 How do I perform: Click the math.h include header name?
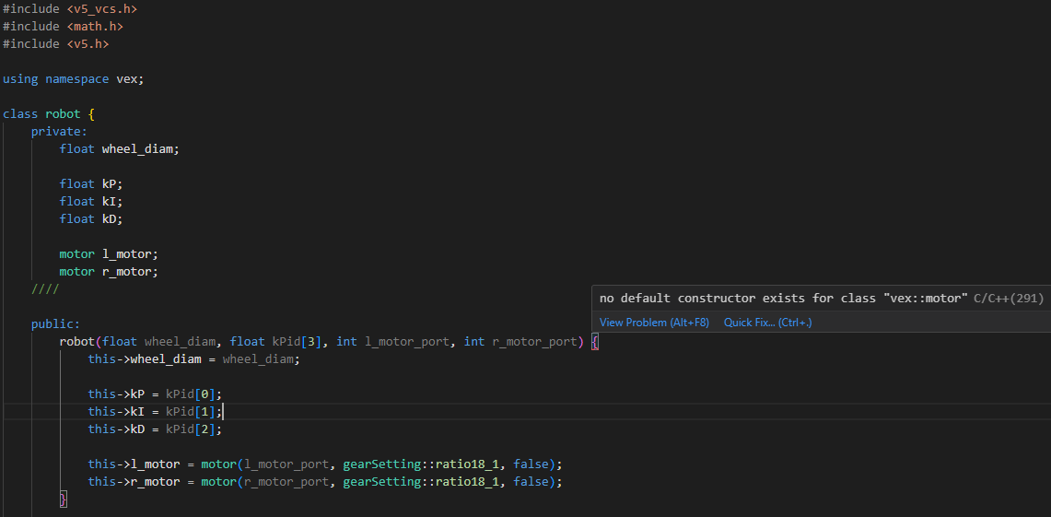95,27
